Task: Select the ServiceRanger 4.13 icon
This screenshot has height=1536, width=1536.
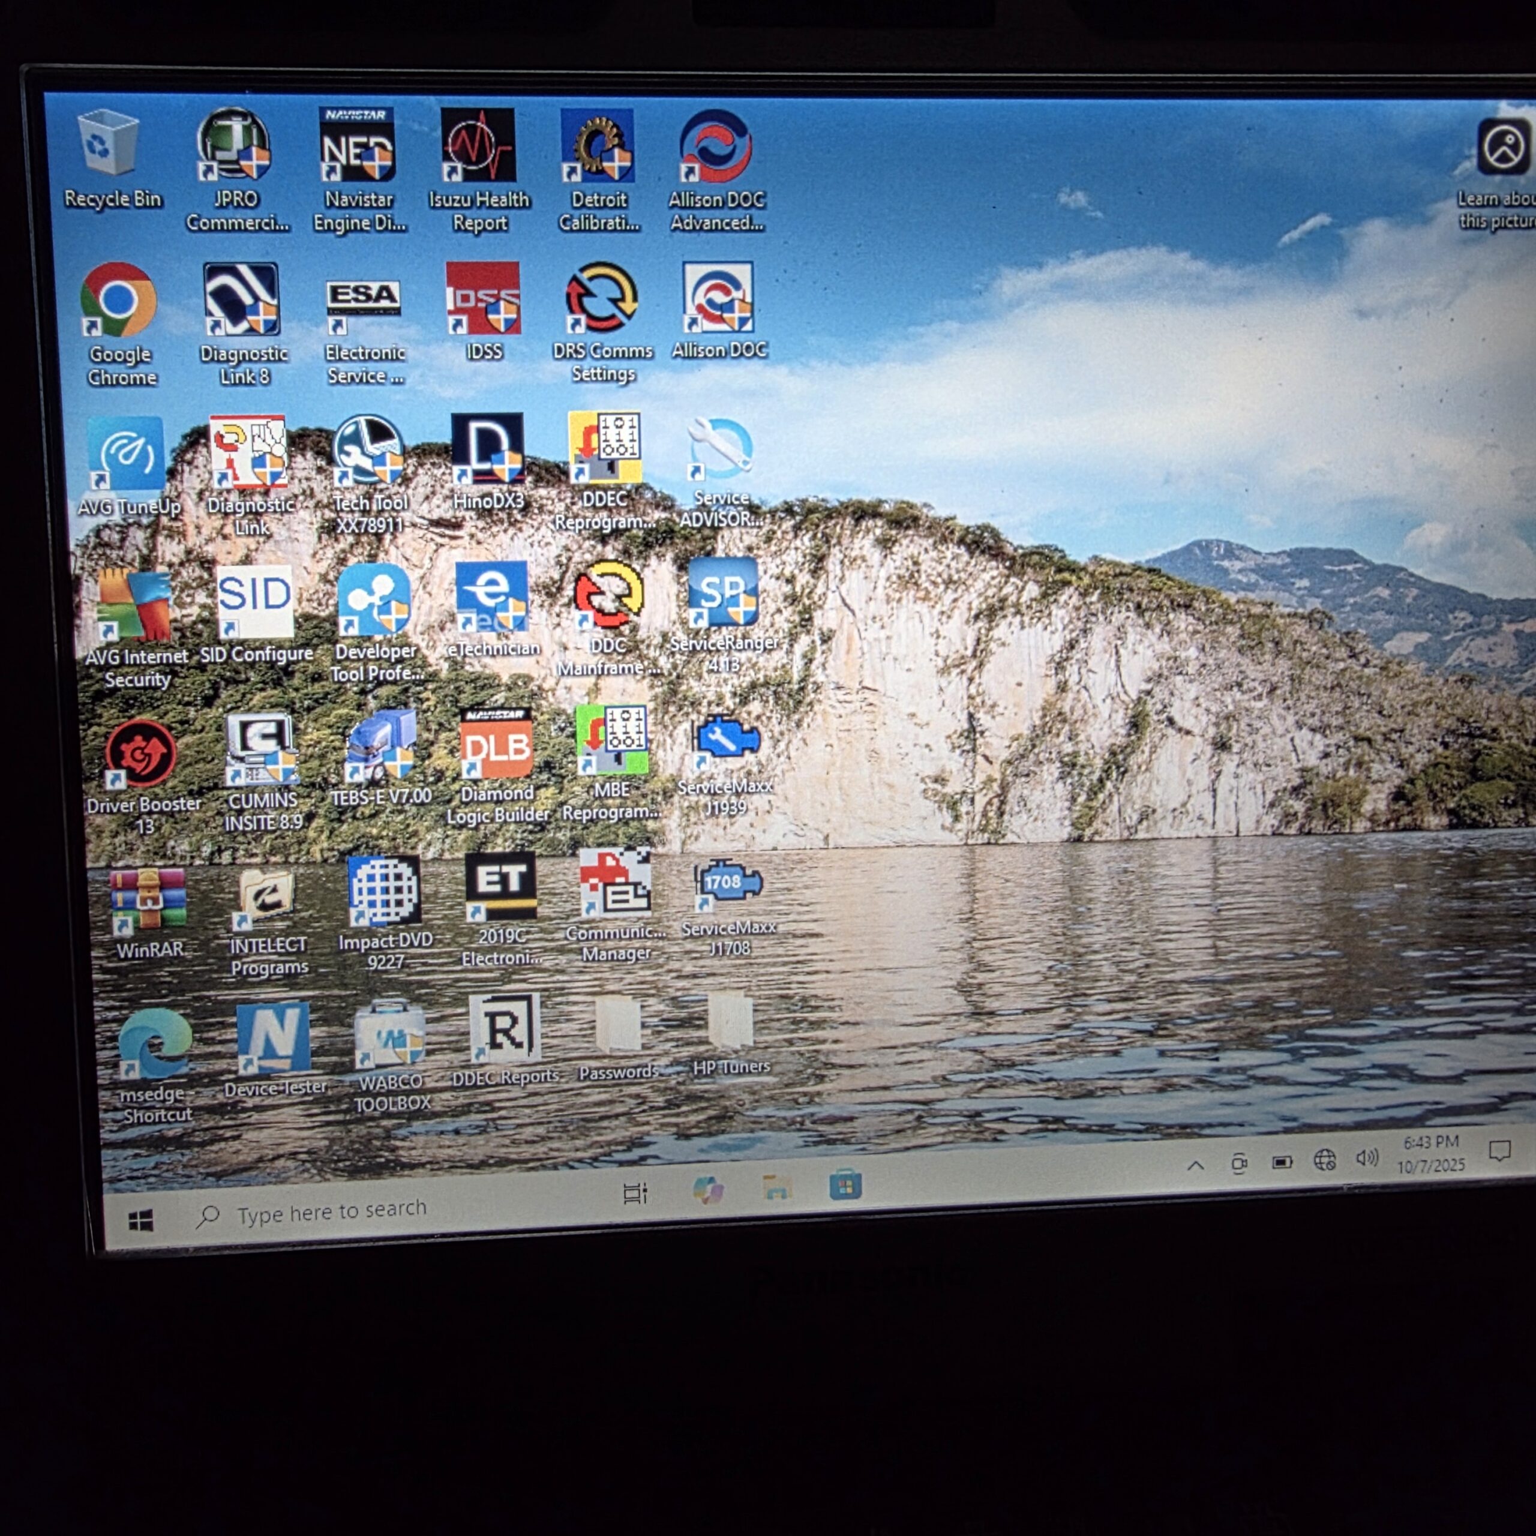Action: pyautogui.click(x=724, y=592)
